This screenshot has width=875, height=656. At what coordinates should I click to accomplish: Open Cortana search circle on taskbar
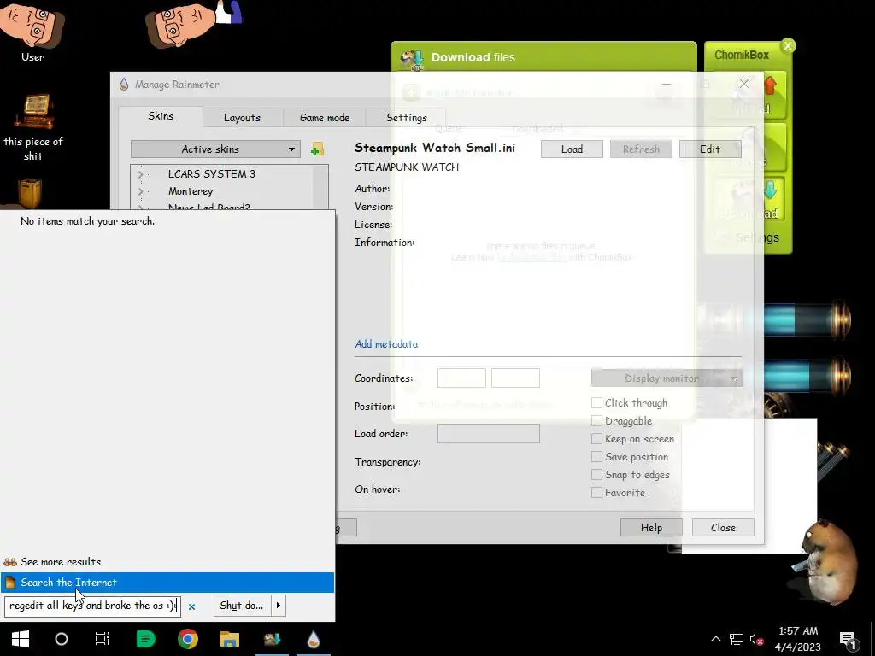point(62,639)
